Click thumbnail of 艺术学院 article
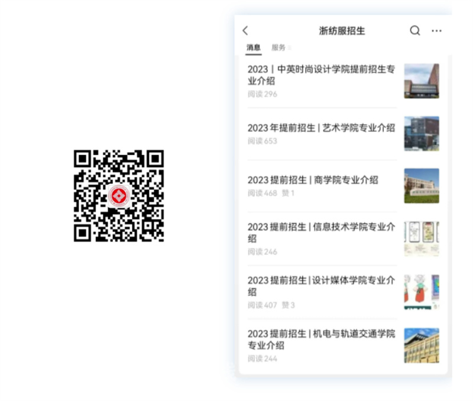Screen dimensions: 473x401 click(x=422, y=134)
